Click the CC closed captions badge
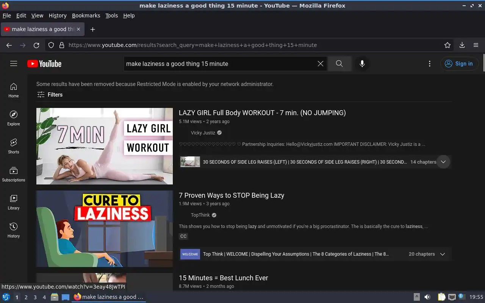485x303 pixels. point(183,236)
